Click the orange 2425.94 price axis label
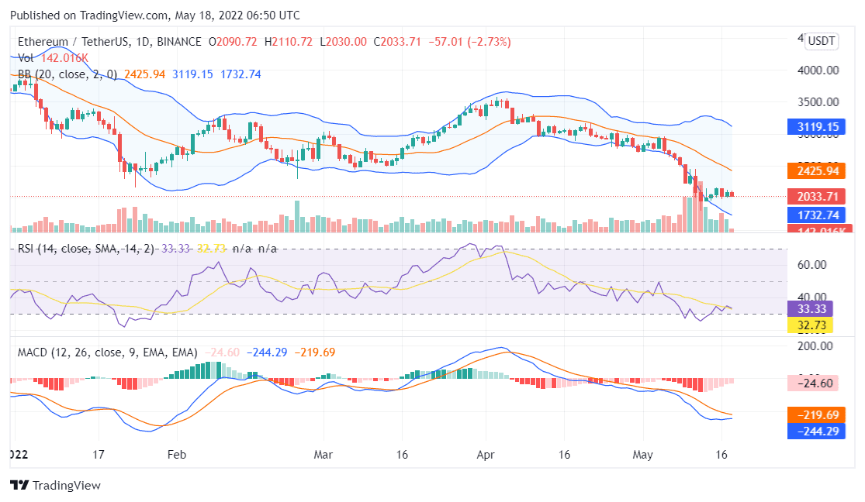 pos(816,171)
